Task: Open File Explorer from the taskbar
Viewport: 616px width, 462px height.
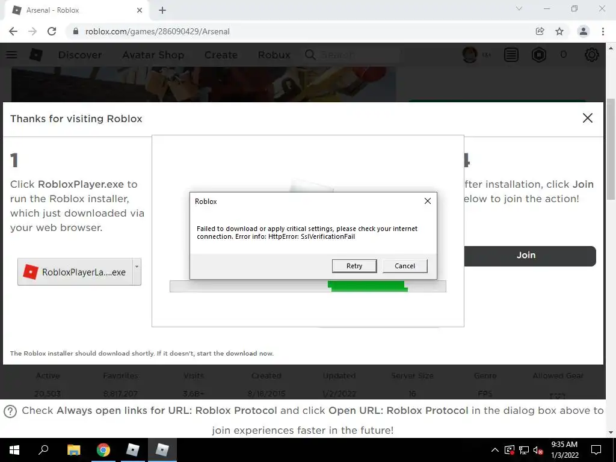Action: pos(73,450)
